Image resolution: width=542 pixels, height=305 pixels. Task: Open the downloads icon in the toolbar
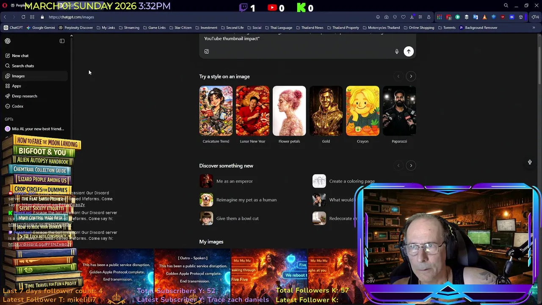412,17
